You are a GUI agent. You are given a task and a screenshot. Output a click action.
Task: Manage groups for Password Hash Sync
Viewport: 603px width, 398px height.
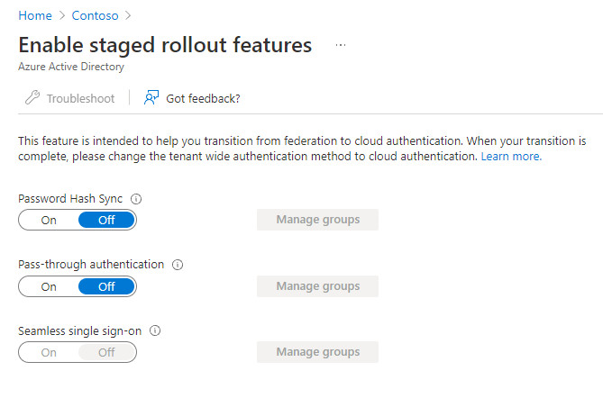[x=317, y=220]
